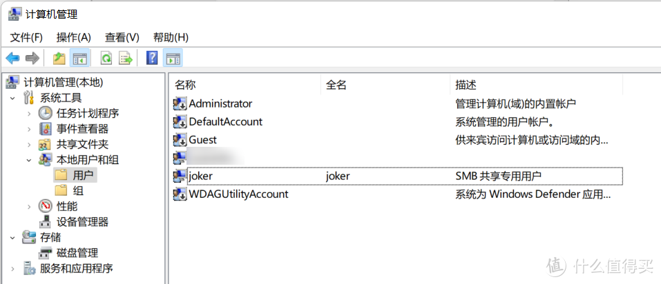Expand the 服务和应用程序 node

tap(13, 269)
